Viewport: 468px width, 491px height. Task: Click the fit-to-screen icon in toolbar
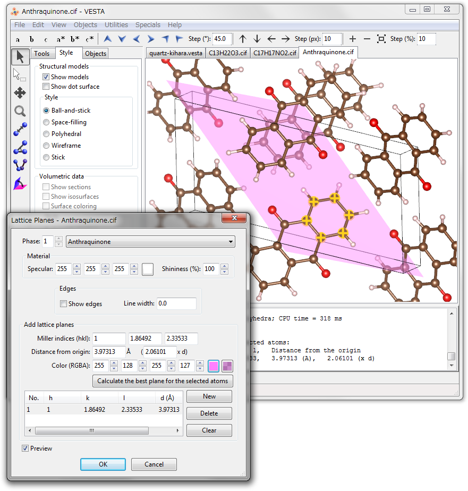(381, 39)
